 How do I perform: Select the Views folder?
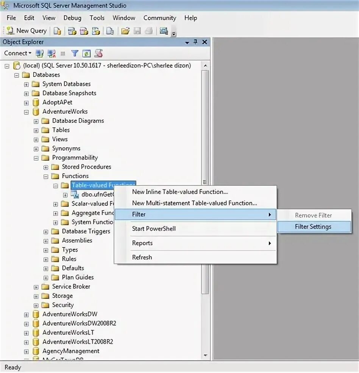point(60,139)
